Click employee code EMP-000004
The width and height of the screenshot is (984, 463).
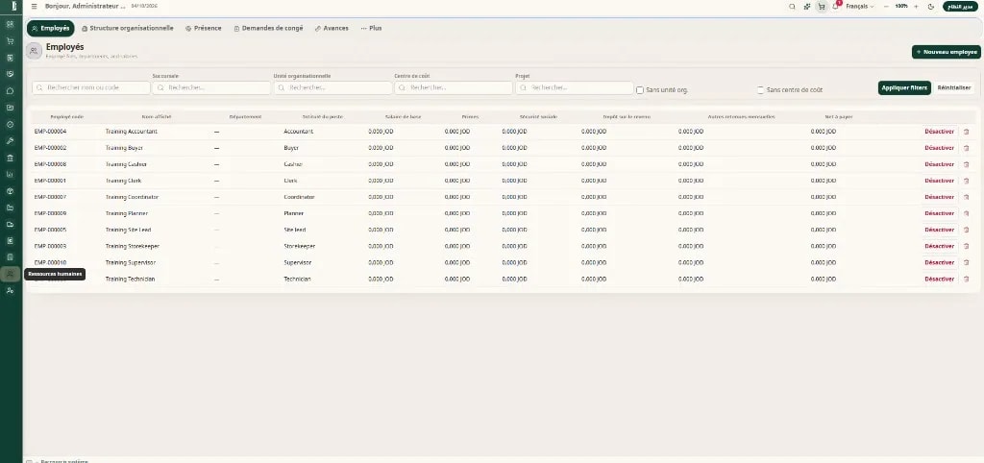point(50,132)
